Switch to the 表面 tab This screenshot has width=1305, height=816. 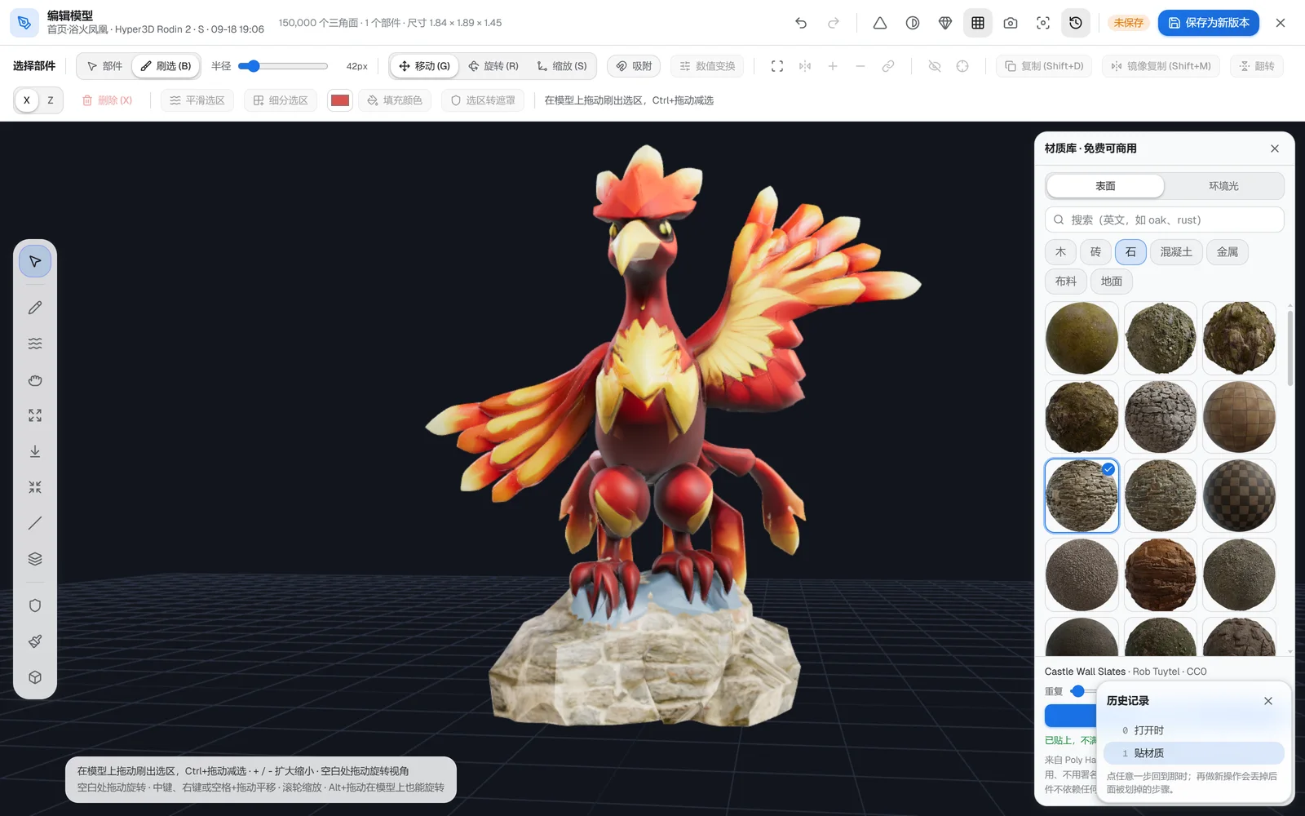click(x=1105, y=186)
